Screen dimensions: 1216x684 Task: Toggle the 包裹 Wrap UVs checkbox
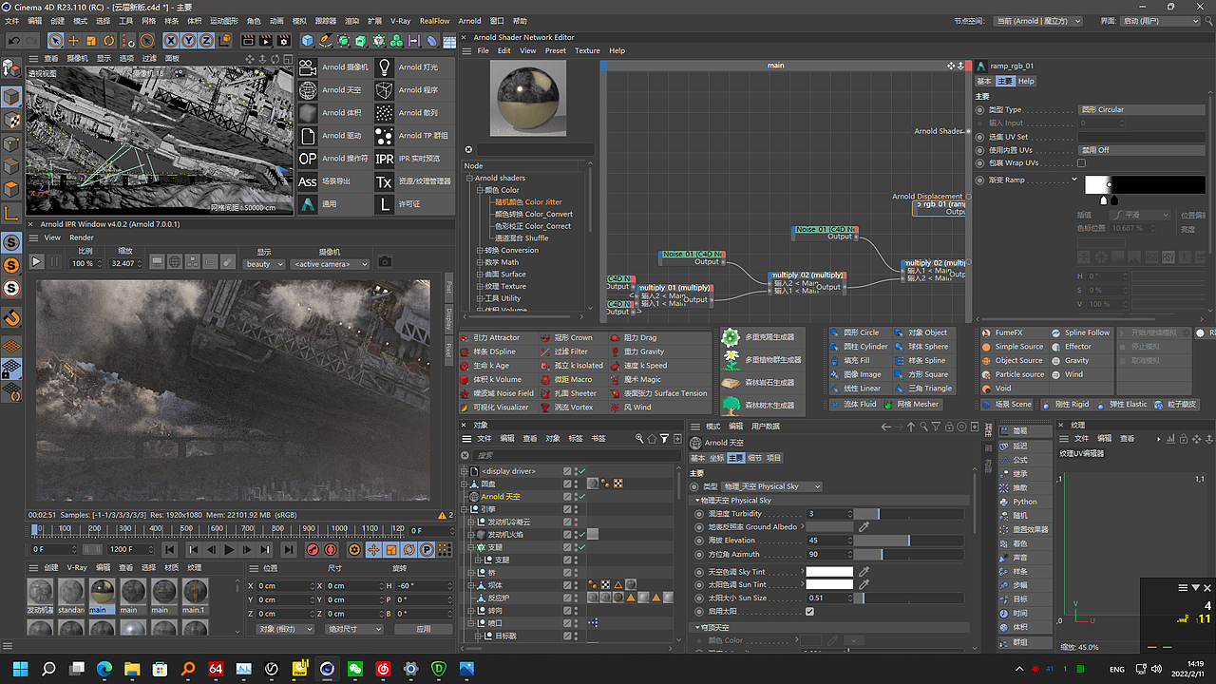pyautogui.click(x=1081, y=163)
